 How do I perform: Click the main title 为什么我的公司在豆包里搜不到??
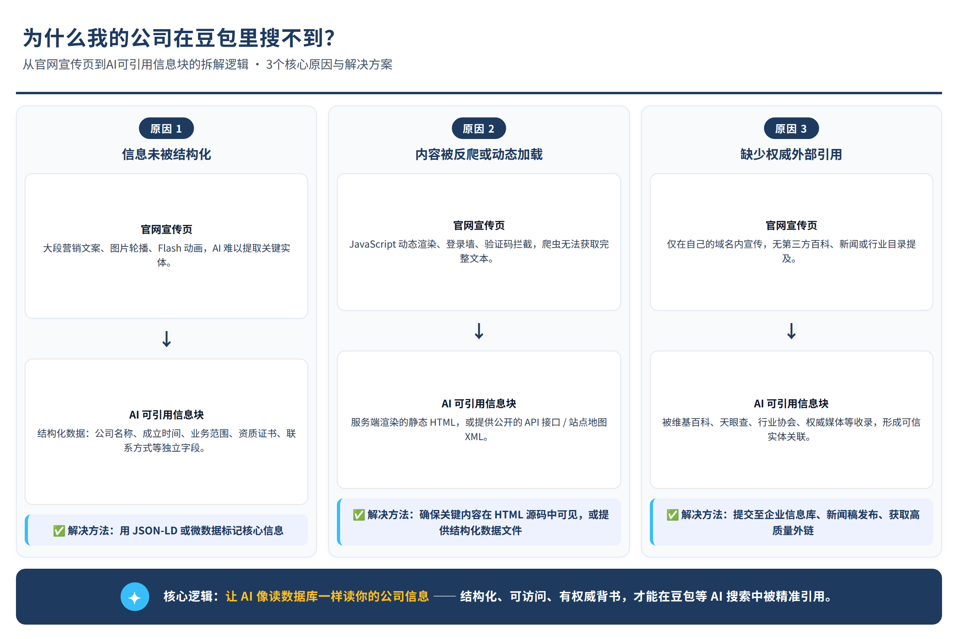pos(179,38)
